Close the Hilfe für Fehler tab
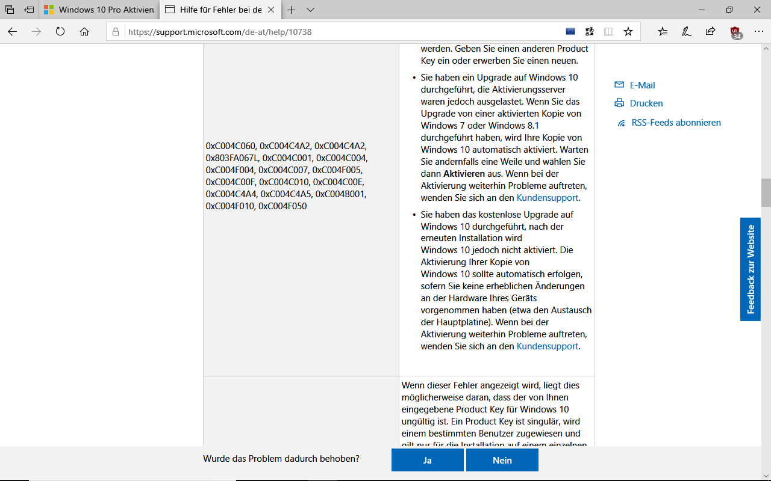 pos(272,10)
